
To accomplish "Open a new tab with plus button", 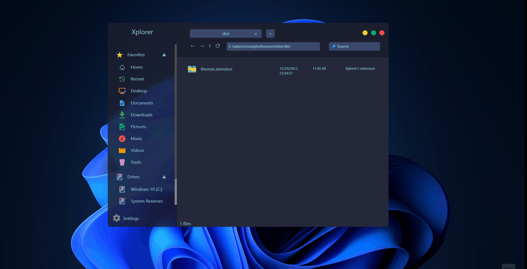I will [270, 34].
